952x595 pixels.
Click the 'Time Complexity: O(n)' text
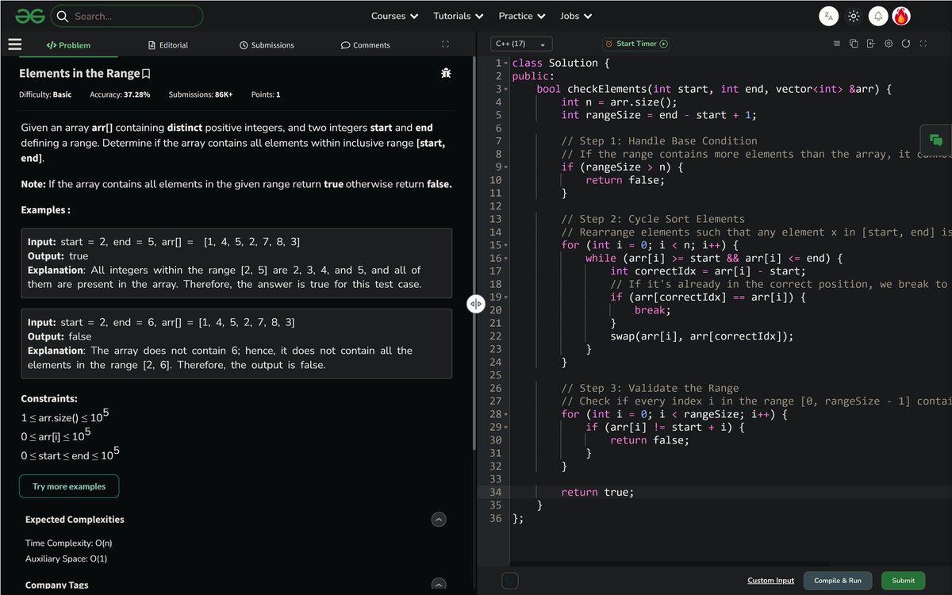pyautogui.click(x=70, y=543)
